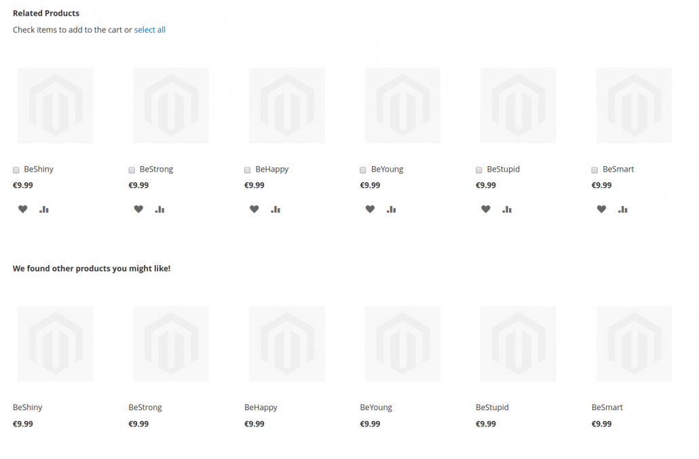
Task: Click BeSmart image in Related Products
Action: 634,106
